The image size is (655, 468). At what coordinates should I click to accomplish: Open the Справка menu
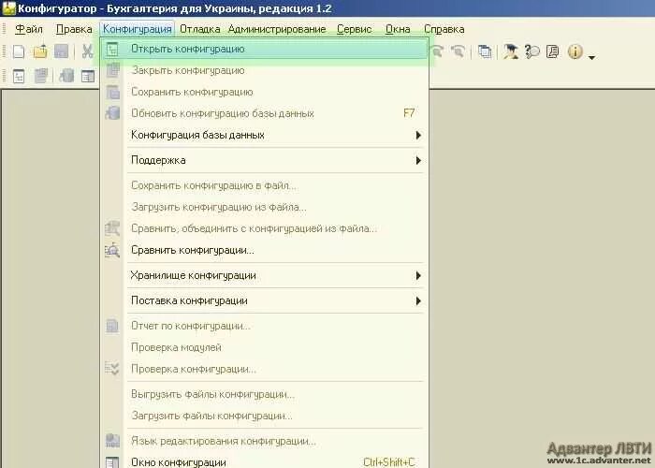(444, 29)
